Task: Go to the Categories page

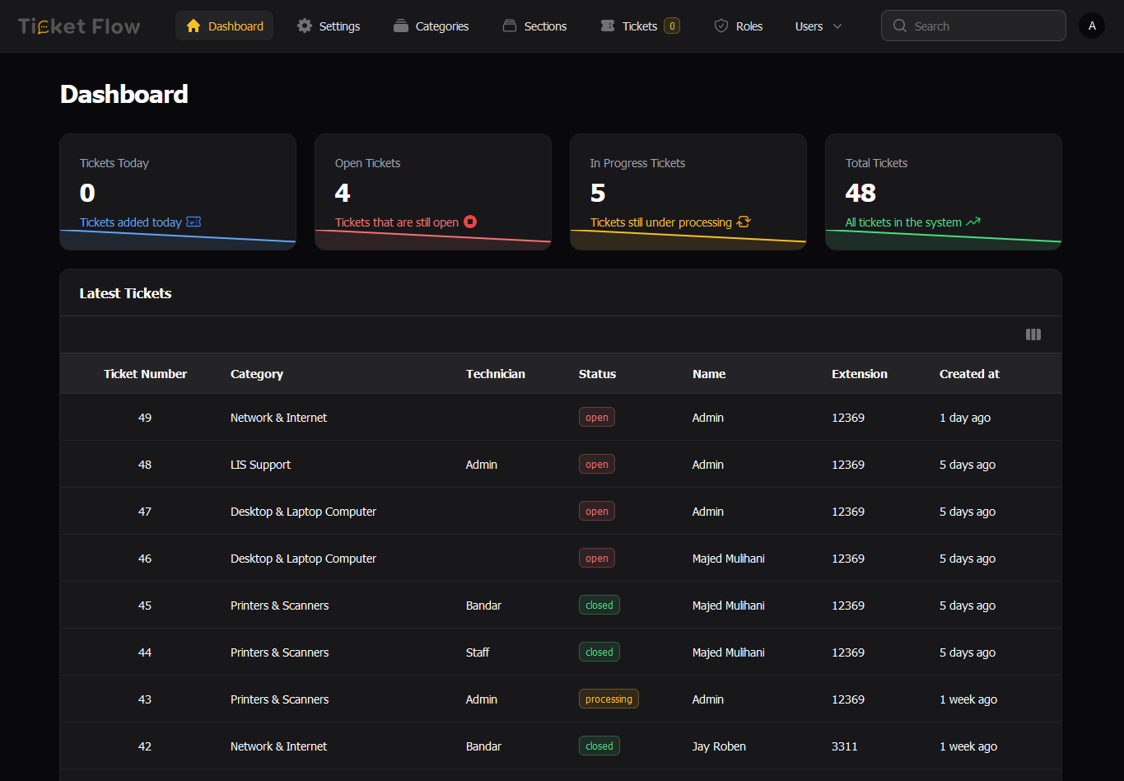Action: [431, 26]
